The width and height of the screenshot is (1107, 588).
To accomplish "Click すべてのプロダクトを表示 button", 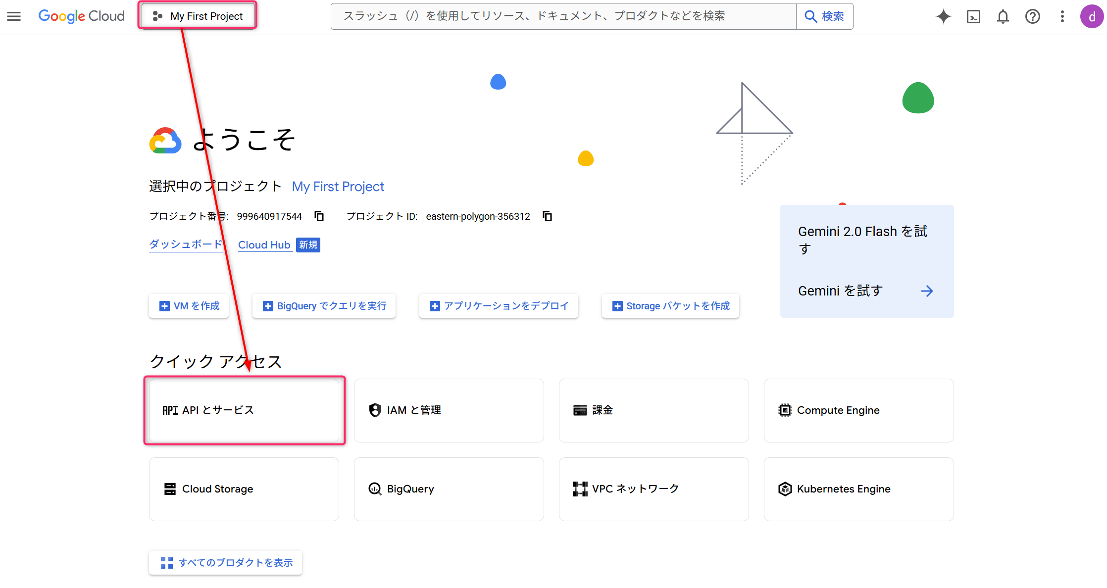I will click(226, 563).
